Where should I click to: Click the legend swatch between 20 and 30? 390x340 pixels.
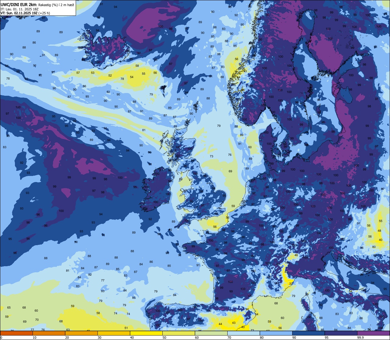(81, 333)
